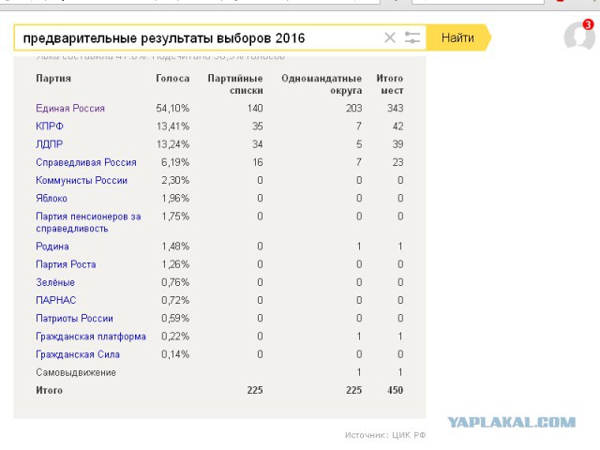Open the Гражданская Сила link

pos(78,354)
